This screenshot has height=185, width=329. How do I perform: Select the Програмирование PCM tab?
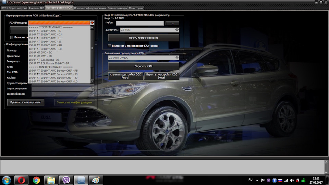point(59,8)
